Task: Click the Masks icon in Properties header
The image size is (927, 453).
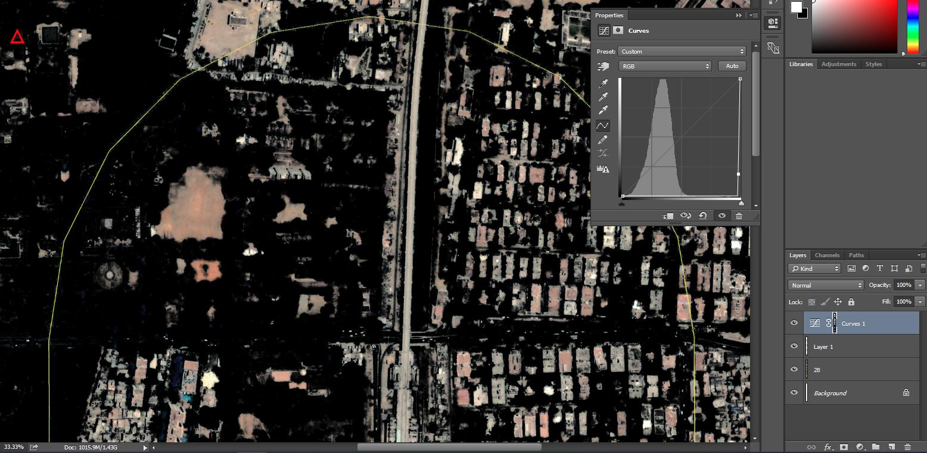Action: pyautogui.click(x=618, y=30)
